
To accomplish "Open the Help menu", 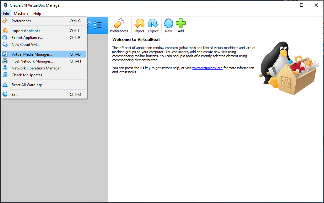I will pyautogui.click(x=37, y=14).
